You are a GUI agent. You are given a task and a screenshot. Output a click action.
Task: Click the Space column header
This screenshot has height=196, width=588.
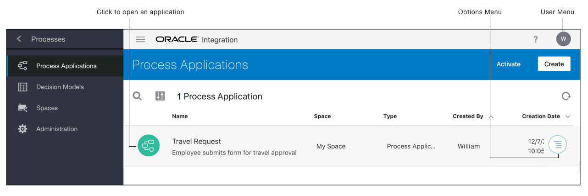point(322,116)
